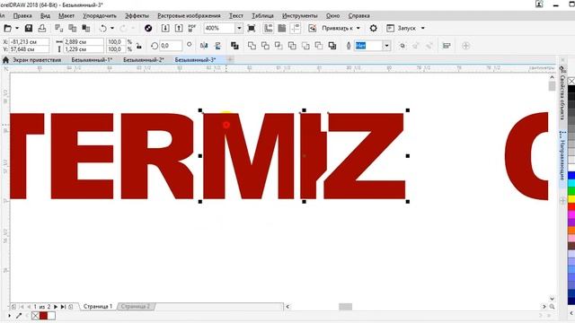
Task: Go to the next page arrow
Action: (56, 307)
